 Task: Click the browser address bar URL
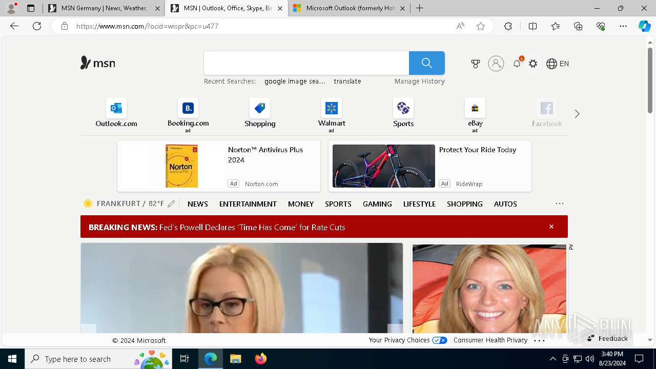(148, 26)
